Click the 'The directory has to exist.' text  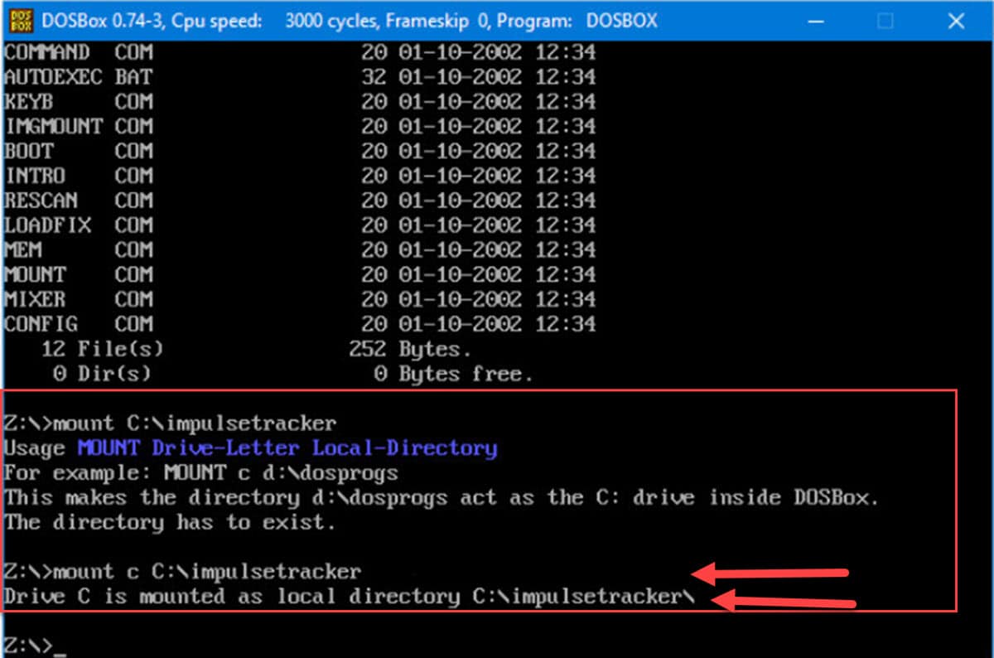(x=170, y=522)
